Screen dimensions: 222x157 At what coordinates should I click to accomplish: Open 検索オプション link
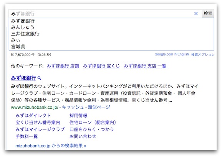pyautogui.click(x=203, y=54)
